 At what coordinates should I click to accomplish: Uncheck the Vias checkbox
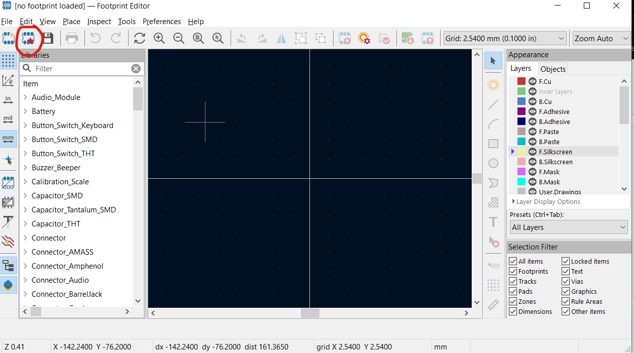(x=566, y=281)
